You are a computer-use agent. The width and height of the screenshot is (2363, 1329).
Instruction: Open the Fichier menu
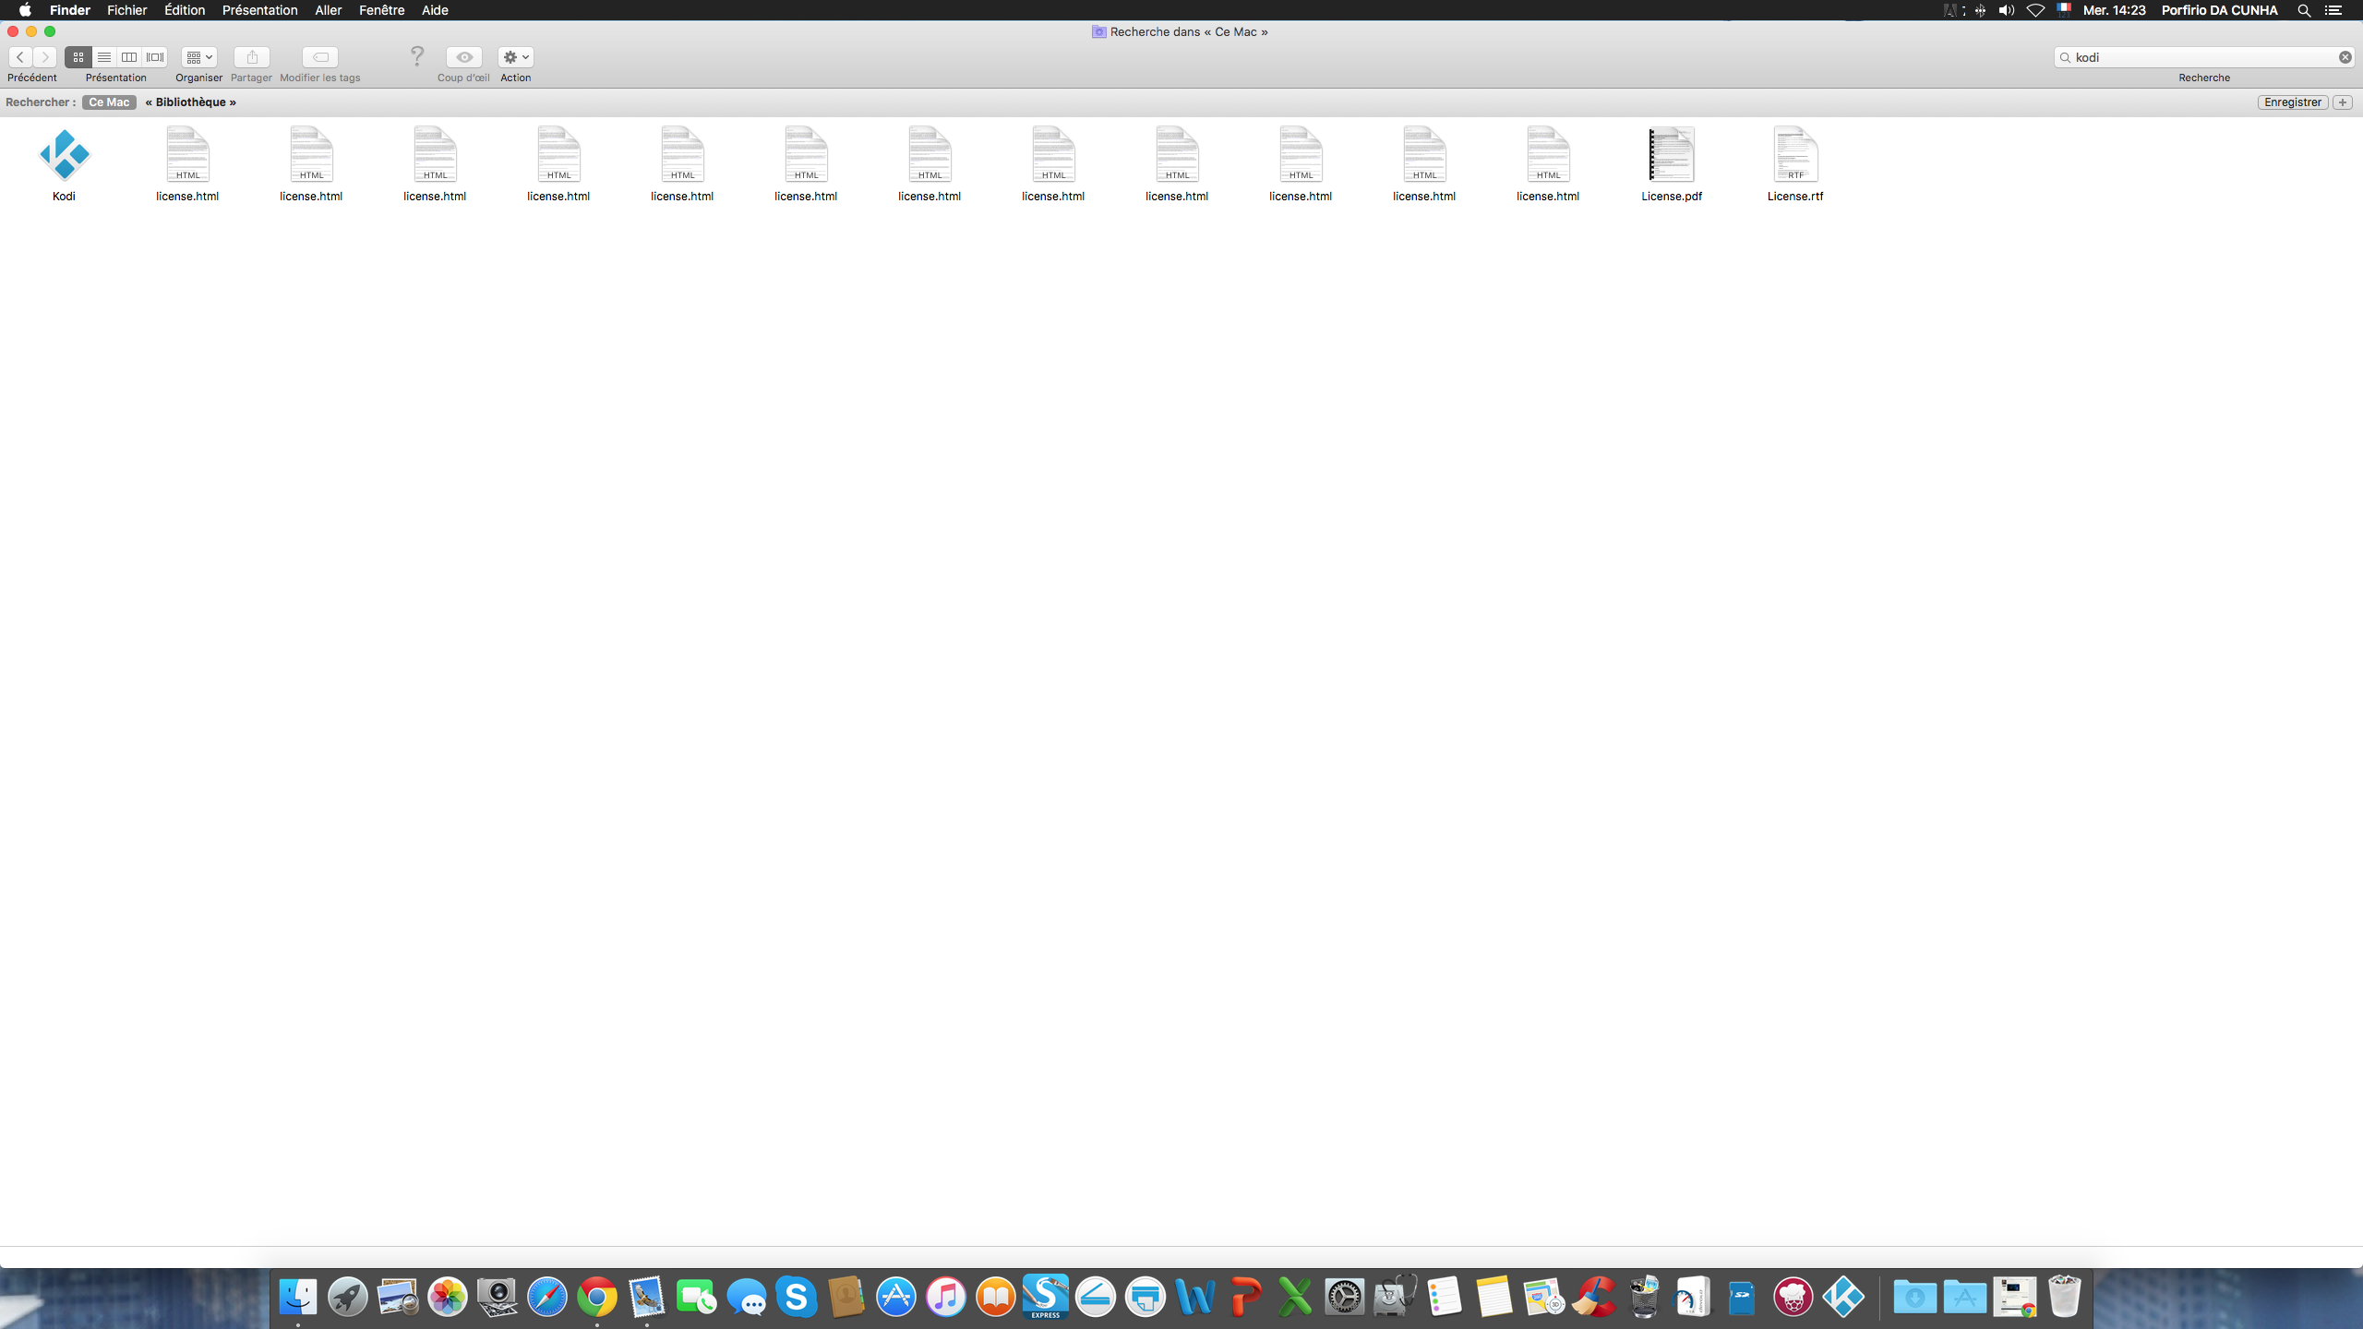click(x=127, y=10)
